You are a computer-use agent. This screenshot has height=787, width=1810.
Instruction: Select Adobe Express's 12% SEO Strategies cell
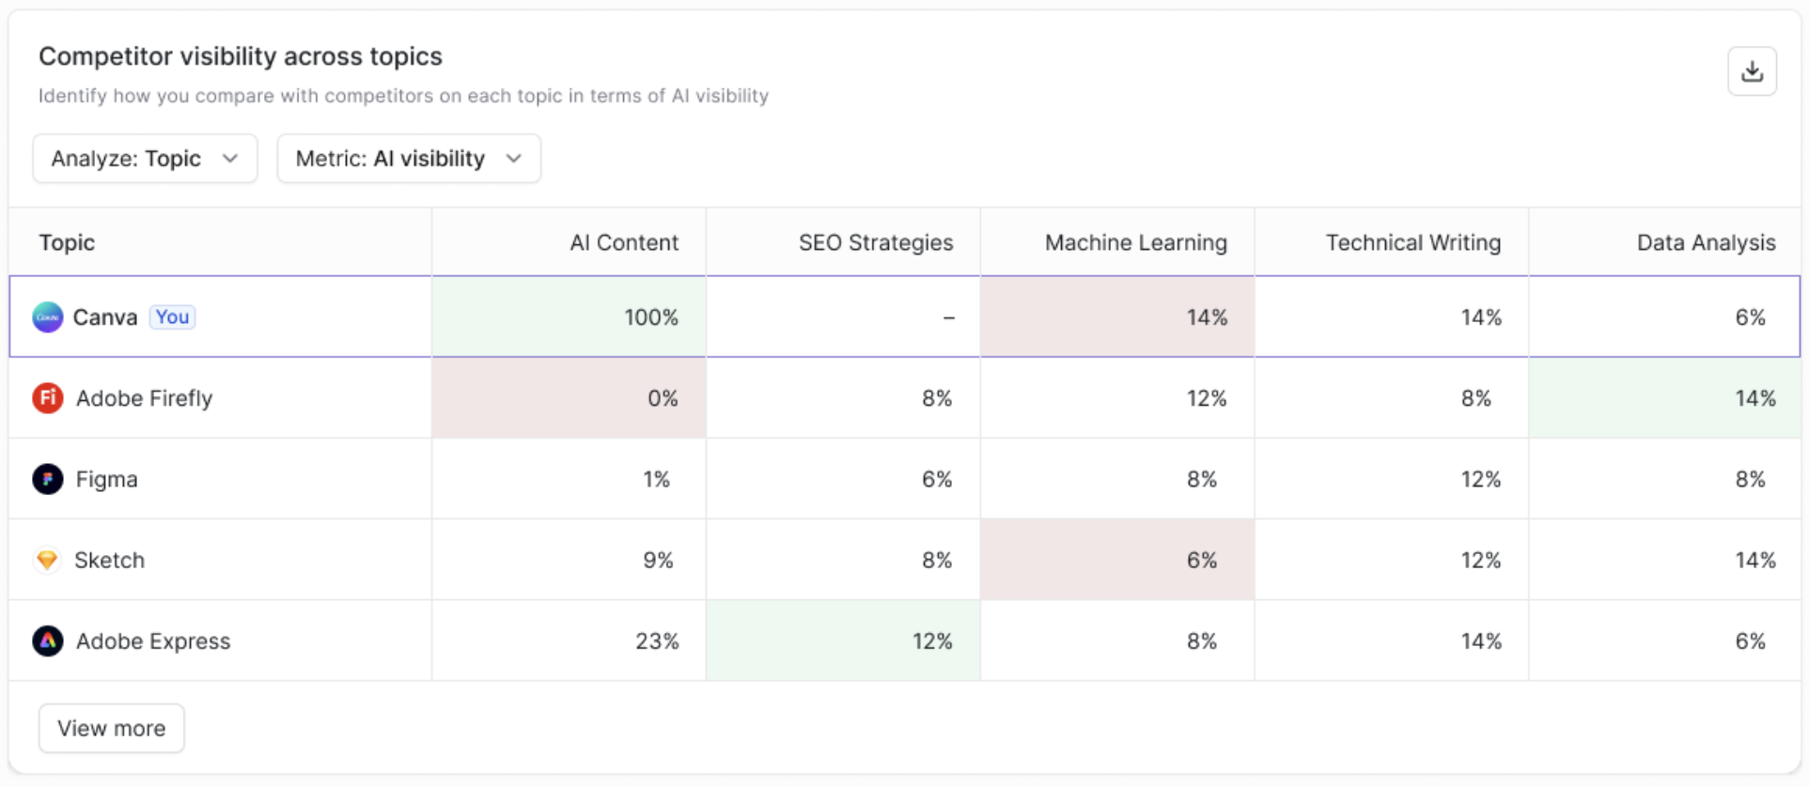(x=843, y=641)
